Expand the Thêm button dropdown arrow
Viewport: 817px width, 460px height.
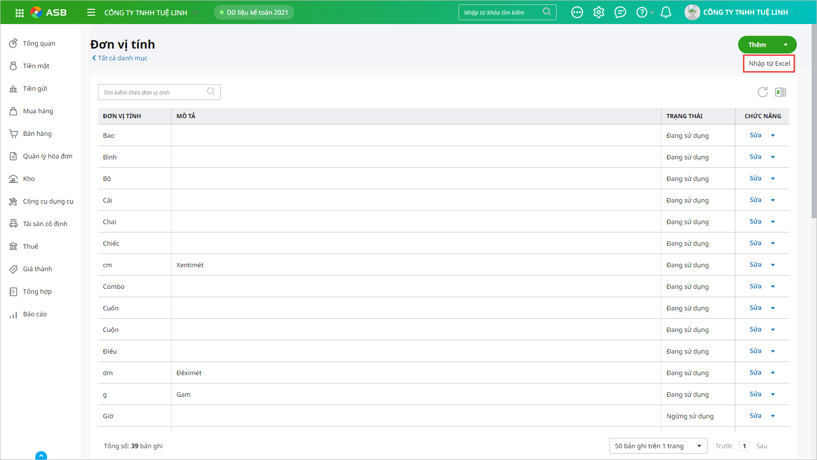(786, 45)
